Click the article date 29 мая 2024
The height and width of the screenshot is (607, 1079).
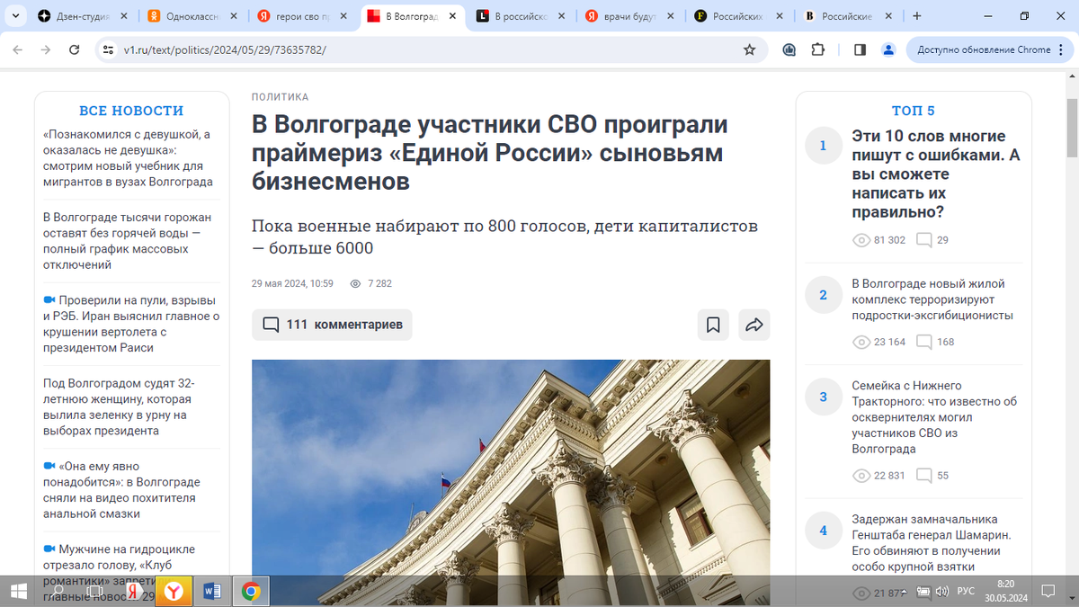point(292,283)
